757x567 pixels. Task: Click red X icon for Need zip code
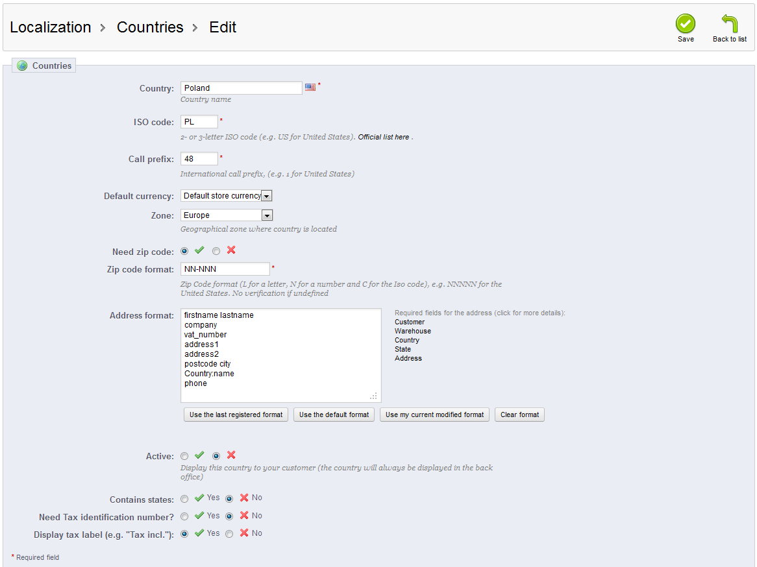(231, 250)
